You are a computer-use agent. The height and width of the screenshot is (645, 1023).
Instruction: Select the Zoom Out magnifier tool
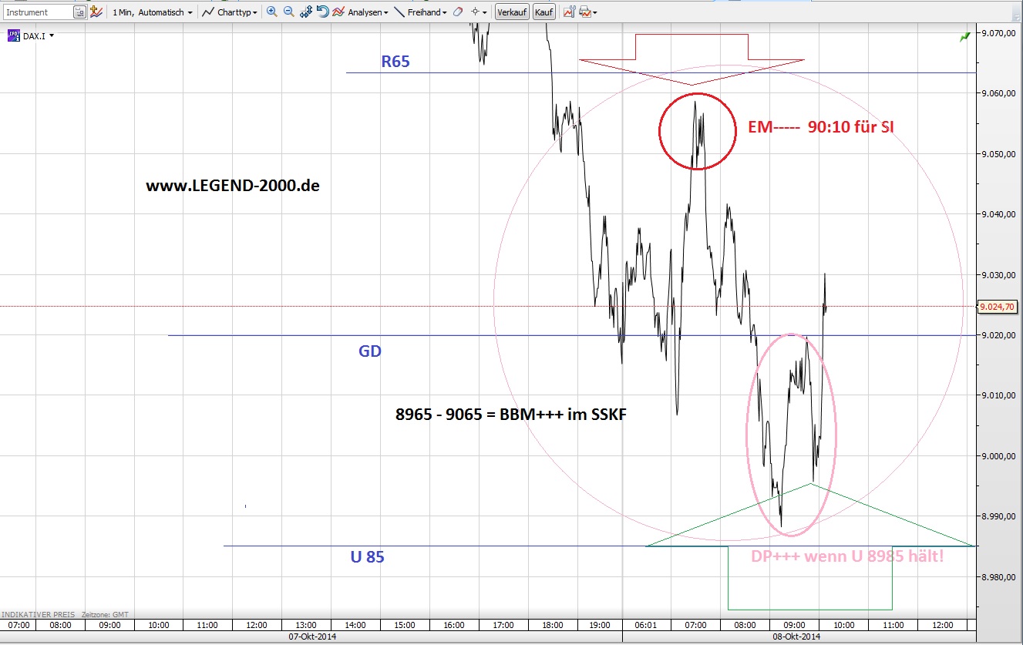coord(288,12)
